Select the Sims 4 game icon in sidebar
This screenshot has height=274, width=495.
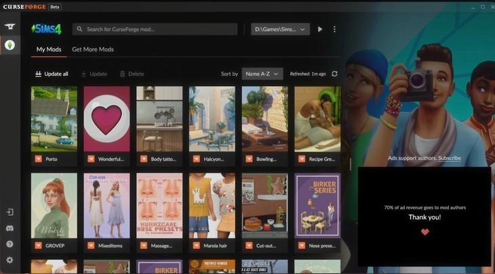9,45
